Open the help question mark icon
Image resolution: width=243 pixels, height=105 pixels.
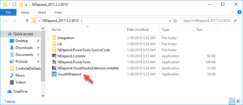tap(240, 12)
